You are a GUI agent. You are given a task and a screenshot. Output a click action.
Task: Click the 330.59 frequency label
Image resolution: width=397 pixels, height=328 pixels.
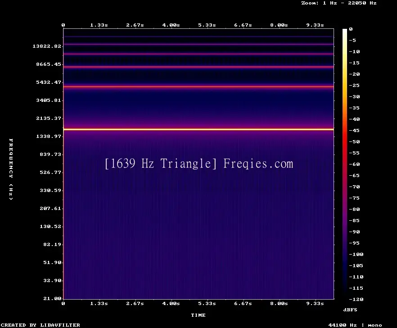[50, 190]
